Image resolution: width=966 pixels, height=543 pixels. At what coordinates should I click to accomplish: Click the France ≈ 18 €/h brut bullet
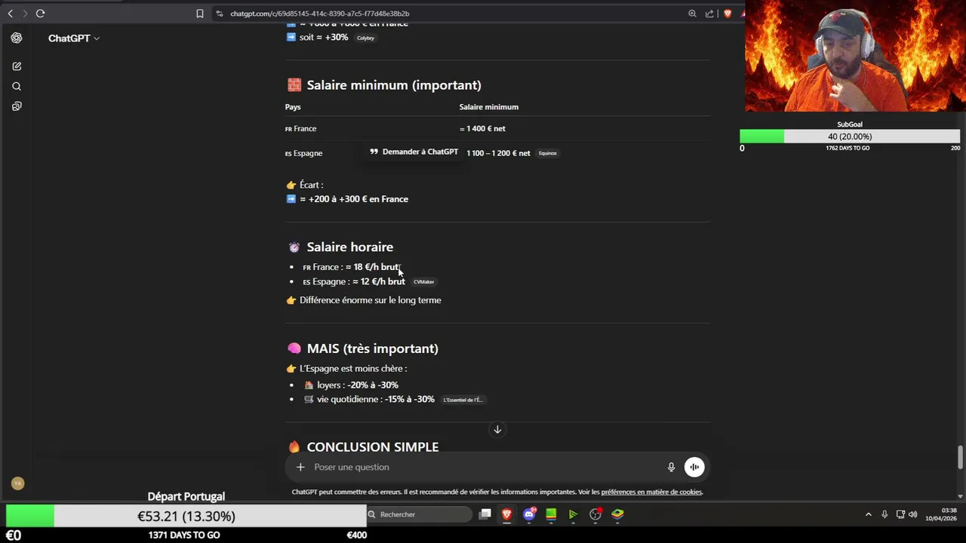(x=351, y=267)
